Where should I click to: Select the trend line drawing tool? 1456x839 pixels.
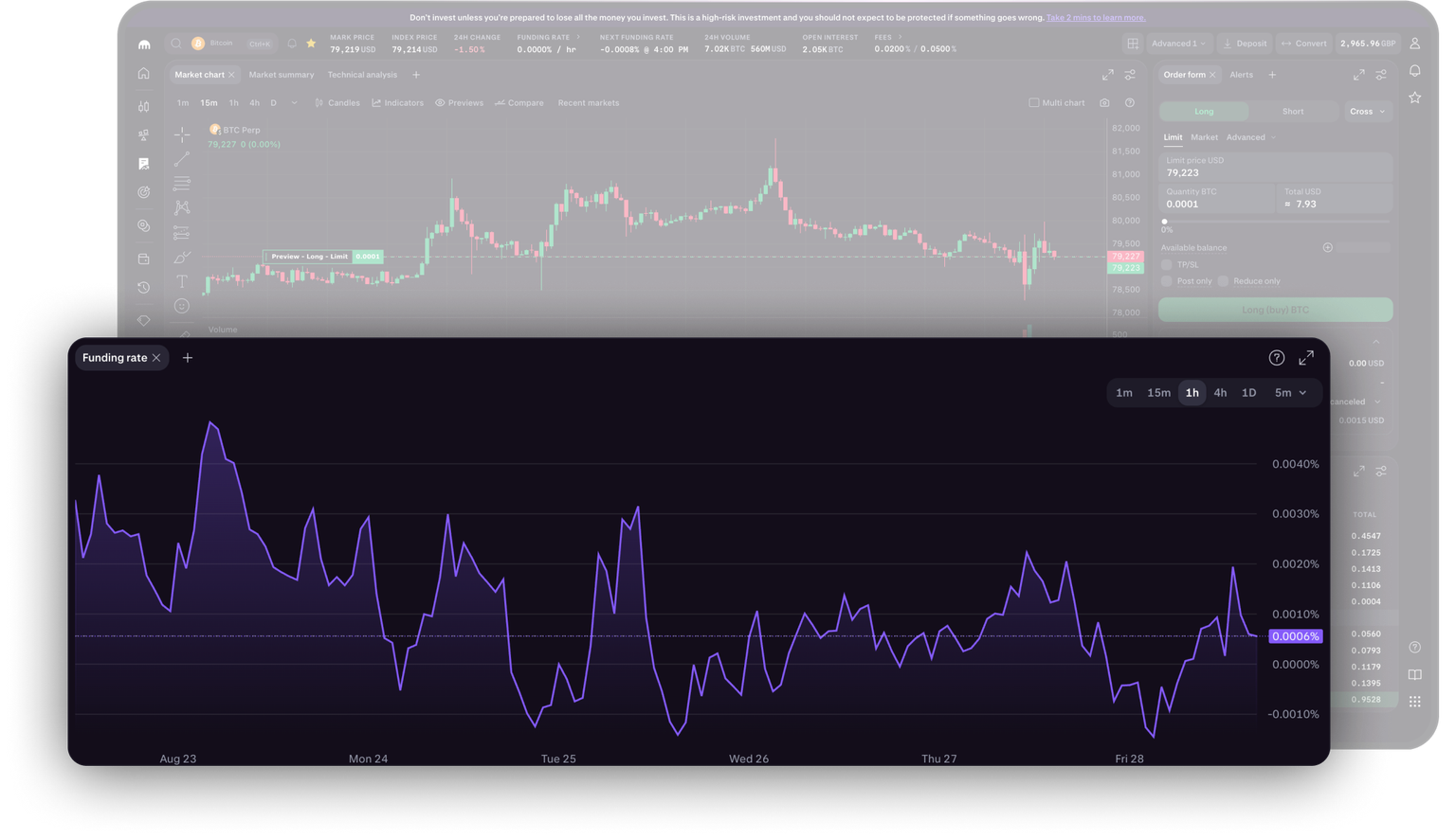[182, 159]
